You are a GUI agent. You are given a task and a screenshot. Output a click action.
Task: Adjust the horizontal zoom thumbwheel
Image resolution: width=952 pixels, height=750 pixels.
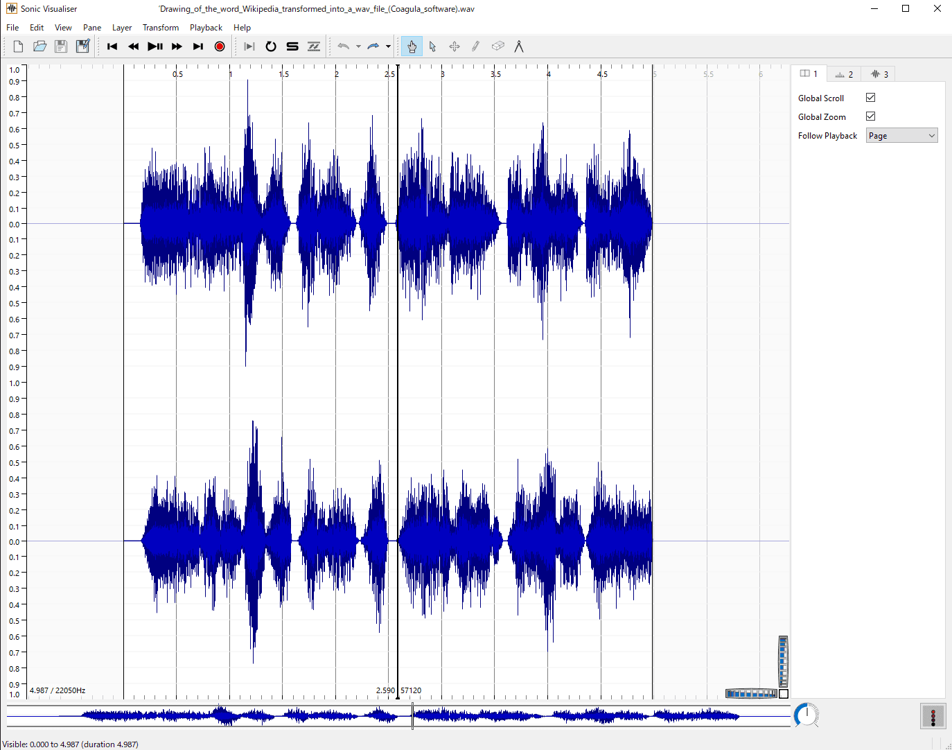(x=751, y=693)
